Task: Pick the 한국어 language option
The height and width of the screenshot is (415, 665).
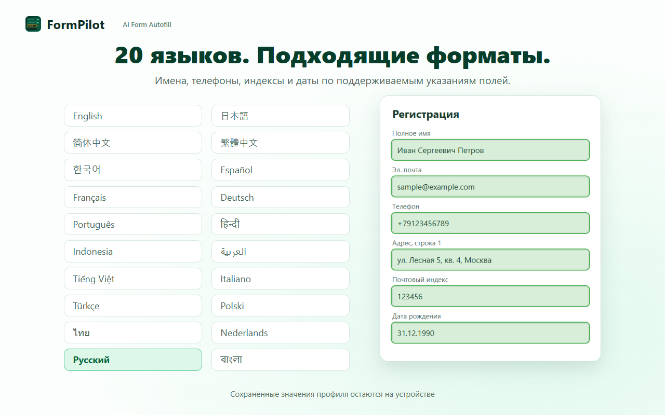Action: [x=133, y=170]
